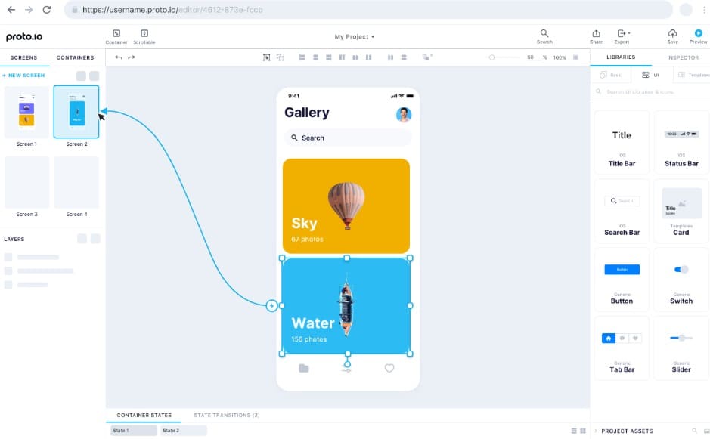This screenshot has width=710, height=439.
Task: Click the ungroup icon
Action: coord(281,57)
